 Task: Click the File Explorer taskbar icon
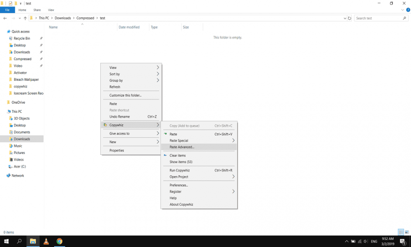32,241
